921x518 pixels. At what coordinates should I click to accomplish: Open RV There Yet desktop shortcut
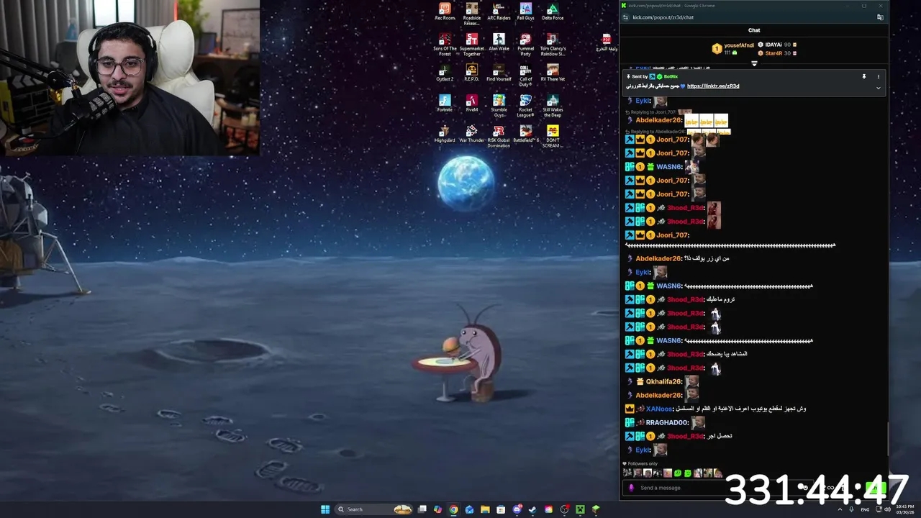(x=553, y=73)
